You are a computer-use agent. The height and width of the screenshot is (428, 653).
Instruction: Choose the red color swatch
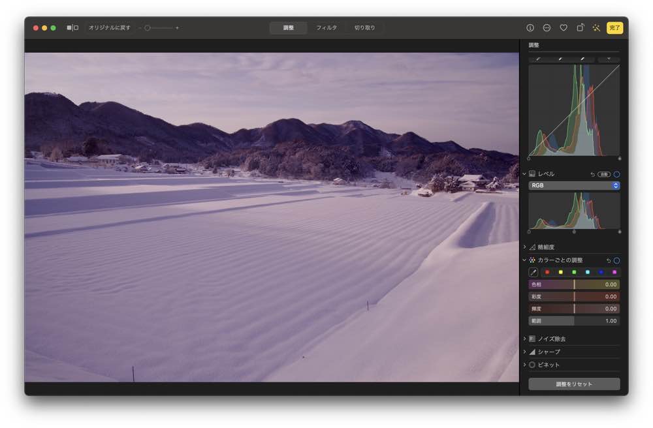click(547, 272)
